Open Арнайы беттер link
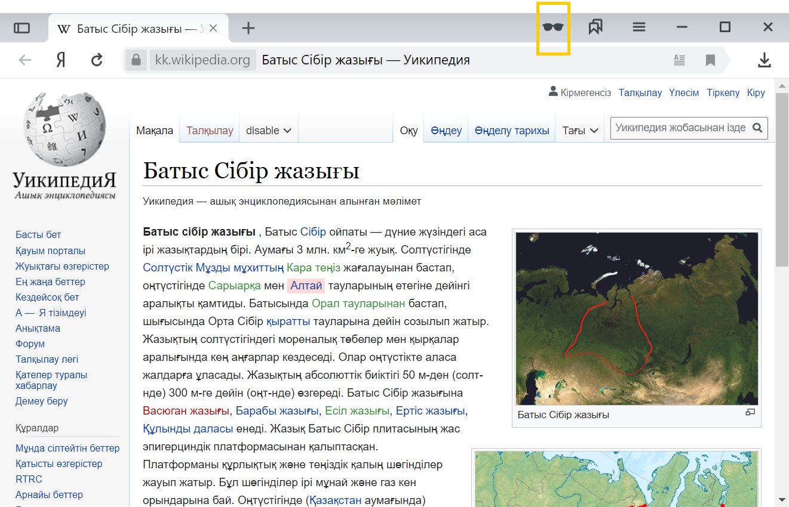The image size is (789, 507). [49, 494]
